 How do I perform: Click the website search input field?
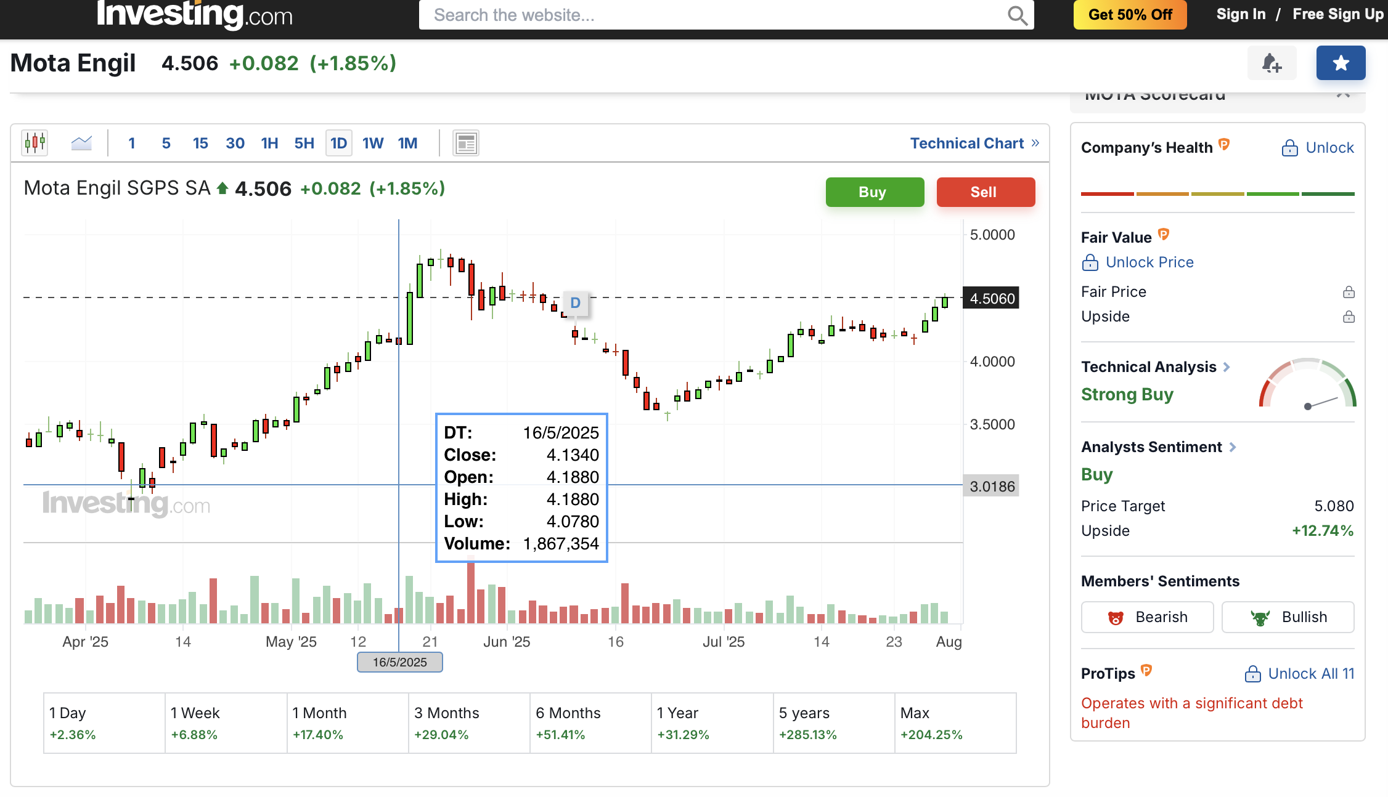pos(709,15)
